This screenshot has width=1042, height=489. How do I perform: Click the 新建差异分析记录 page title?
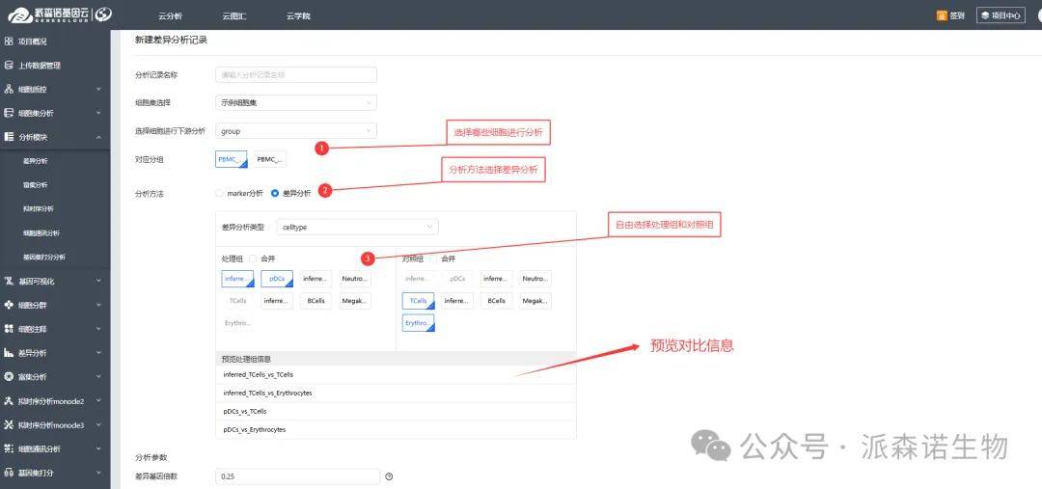coord(171,41)
